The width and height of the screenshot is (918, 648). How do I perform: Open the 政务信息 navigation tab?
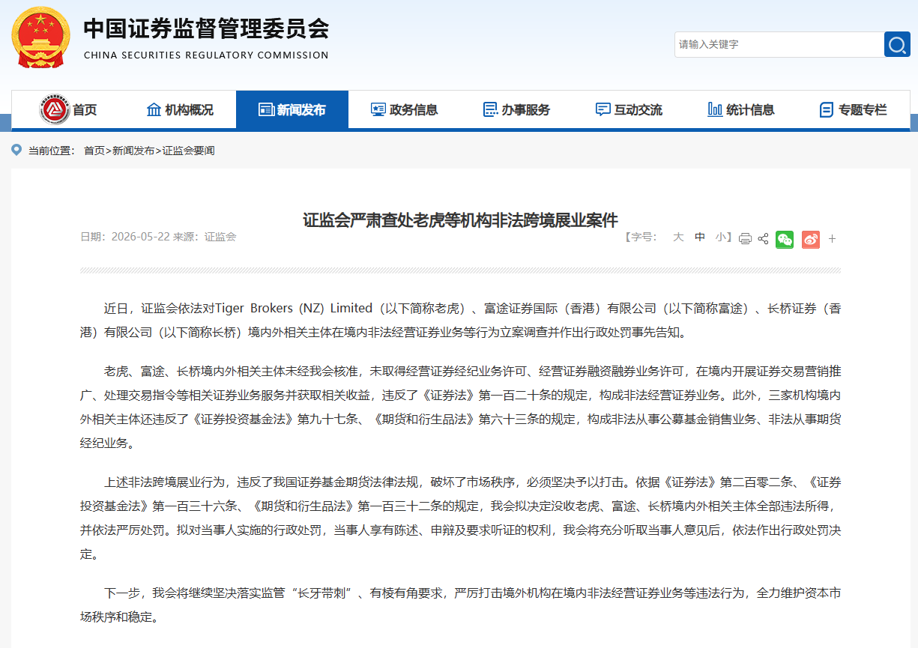(405, 110)
